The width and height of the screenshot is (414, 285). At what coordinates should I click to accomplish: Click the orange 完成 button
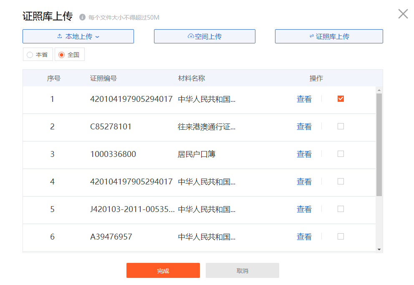[x=163, y=270]
